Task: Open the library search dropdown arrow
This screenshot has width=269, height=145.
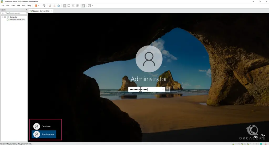Action: [26, 13]
